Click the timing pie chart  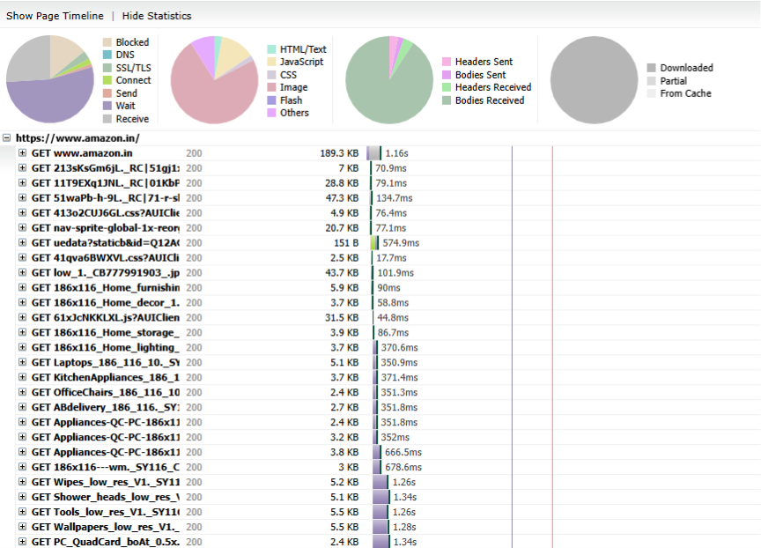pos(50,80)
